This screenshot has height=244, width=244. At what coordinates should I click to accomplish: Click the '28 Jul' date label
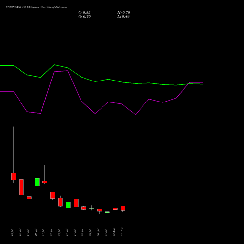click(82, 233)
